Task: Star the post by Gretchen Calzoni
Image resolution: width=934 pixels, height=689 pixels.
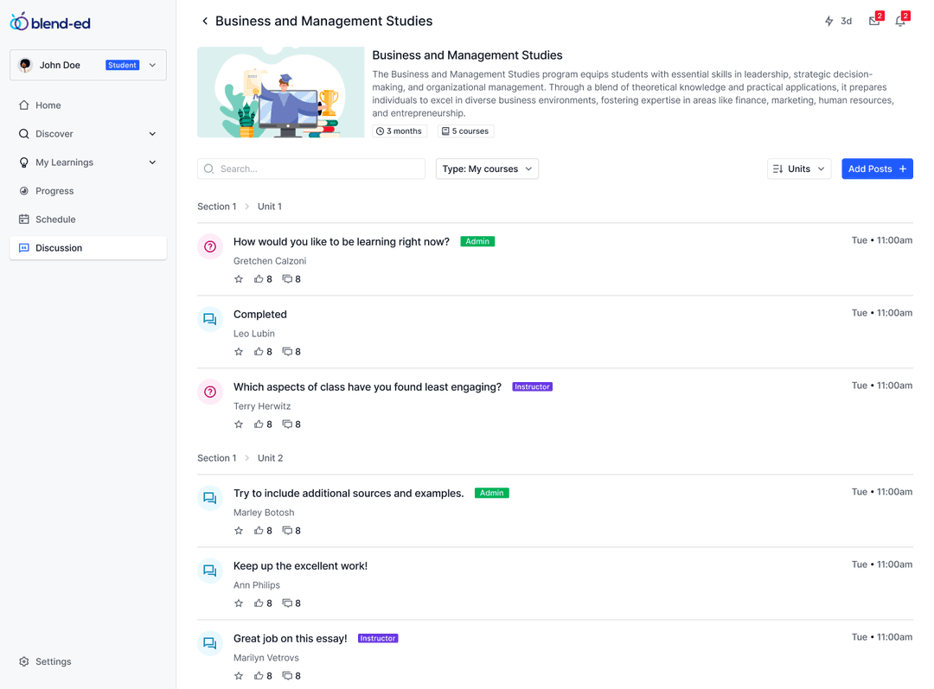Action: click(239, 279)
